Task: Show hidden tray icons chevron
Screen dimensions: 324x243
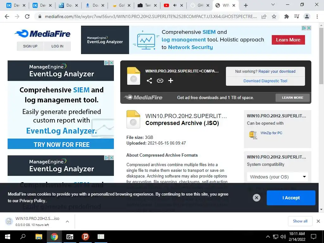Action: click(x=268, y=237)
